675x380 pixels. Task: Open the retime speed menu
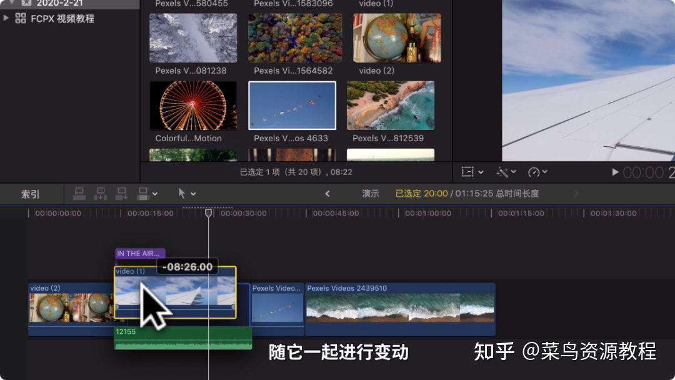[537, 172]
